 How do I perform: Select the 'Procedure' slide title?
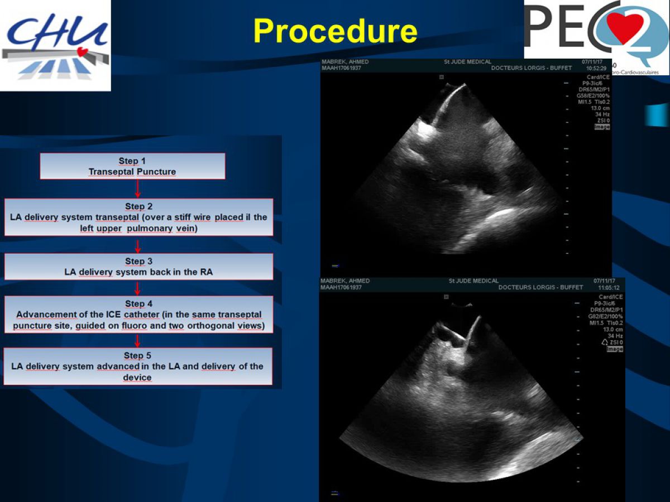pyautogui.click(x=335, y=31)
